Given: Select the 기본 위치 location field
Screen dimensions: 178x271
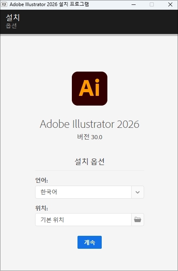Looking at the screenshot, I should point(83,220).
